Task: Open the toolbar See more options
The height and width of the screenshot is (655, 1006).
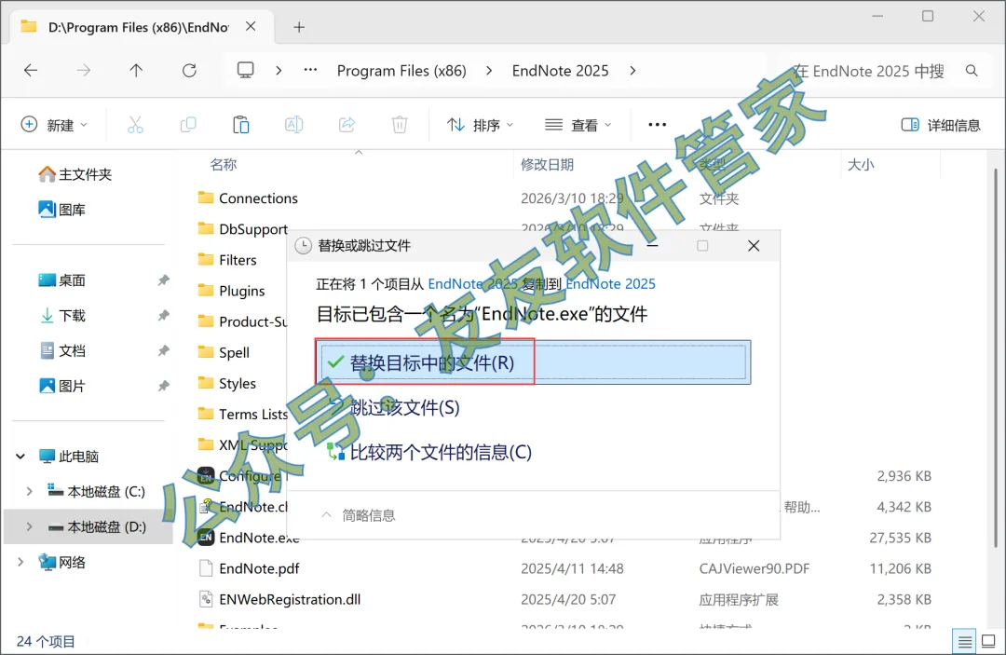Action: coord(657,125)
